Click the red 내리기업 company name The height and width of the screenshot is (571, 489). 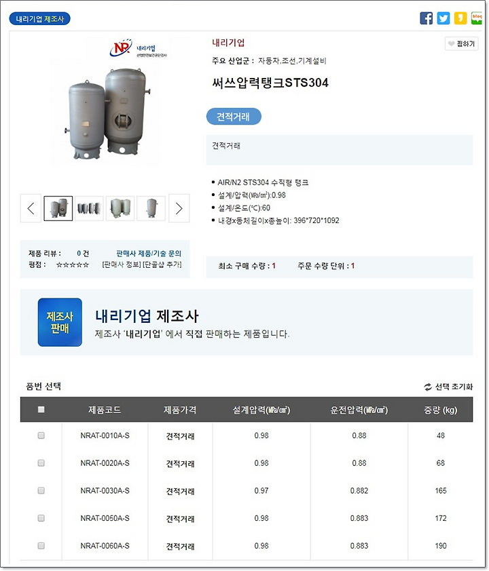coord(228,43)
